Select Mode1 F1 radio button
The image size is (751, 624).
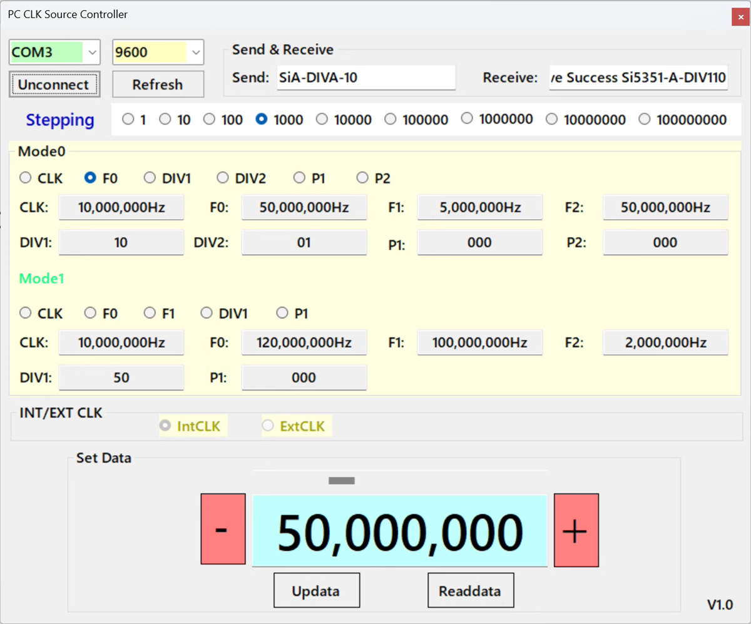pos(150,313)
